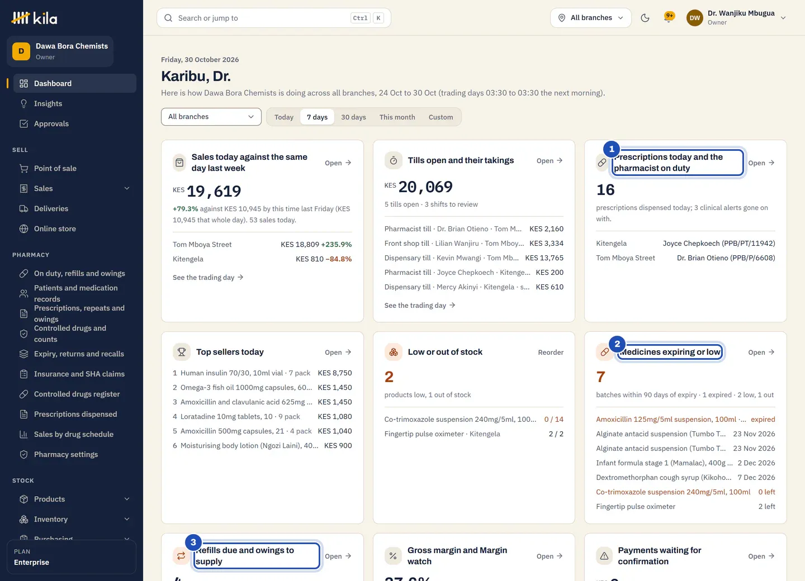This screenshot has width=805, height=581.
Task: Focus the Search or jump to field
Action: point(274,18)
